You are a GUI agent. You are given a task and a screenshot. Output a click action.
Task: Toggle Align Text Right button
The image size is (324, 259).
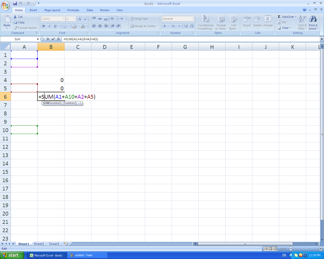(106, 26)
